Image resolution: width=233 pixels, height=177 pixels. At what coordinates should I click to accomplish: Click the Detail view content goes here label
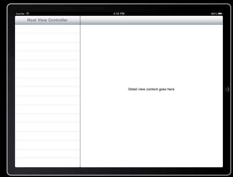[151, 89]
